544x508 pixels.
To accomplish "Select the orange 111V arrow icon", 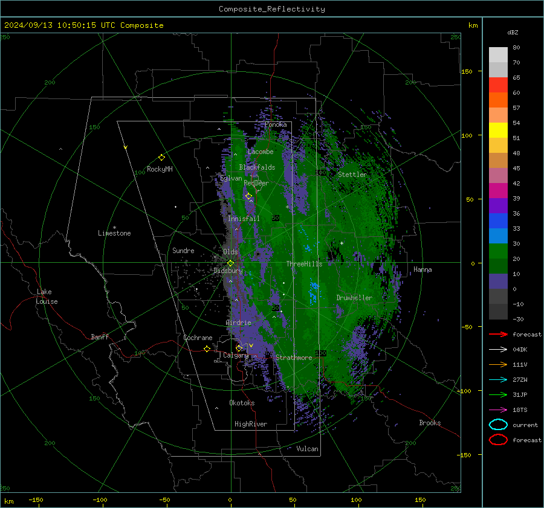I will click(498, 364).
